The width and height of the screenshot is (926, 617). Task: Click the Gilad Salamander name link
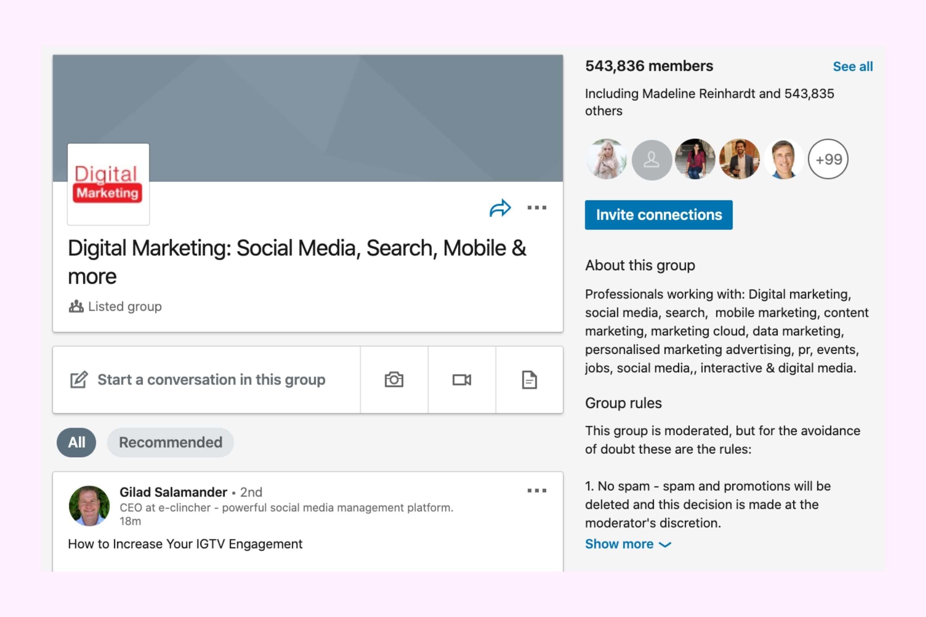173,492
